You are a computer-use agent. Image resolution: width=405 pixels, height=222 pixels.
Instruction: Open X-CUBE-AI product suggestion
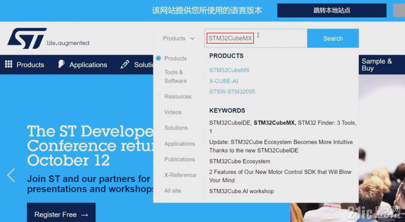click(x=223, y=81)
